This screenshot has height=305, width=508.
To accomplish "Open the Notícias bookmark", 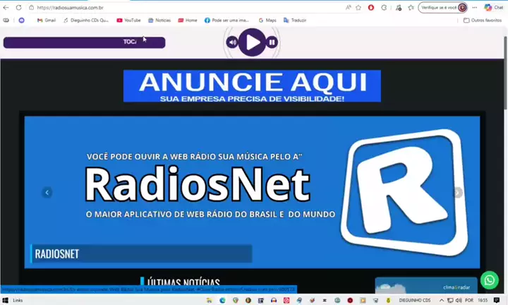I will [x=159, y=20].
